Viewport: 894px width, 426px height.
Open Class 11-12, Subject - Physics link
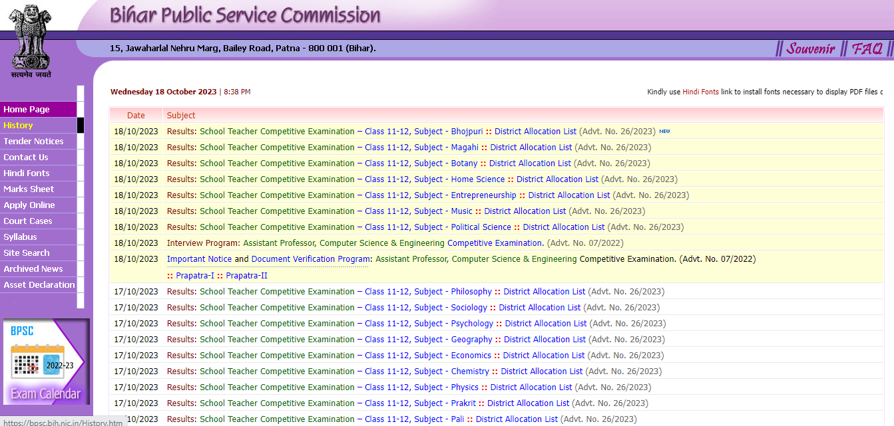[x=422, y=387]
